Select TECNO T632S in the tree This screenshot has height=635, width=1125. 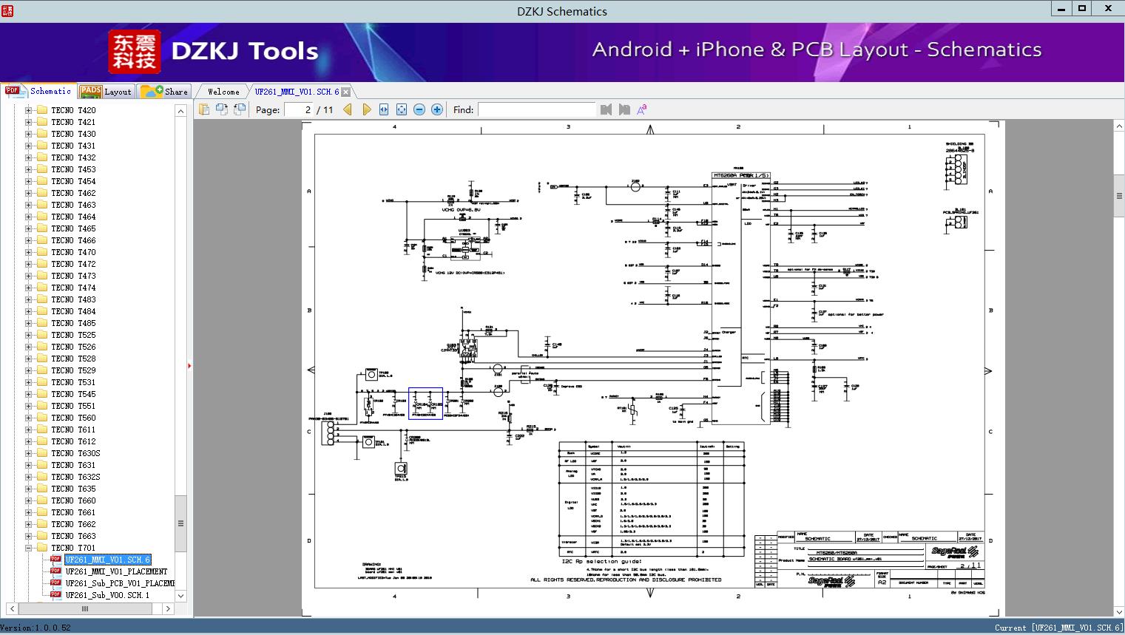(75, 477)
